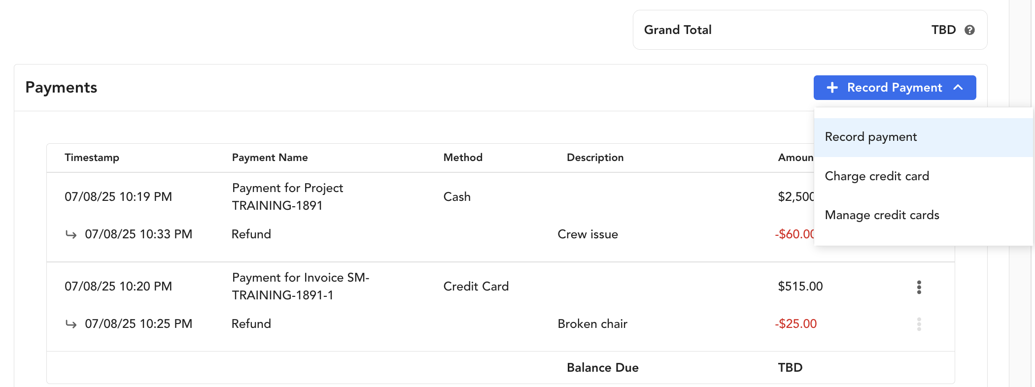
Task: Click the Description column header
Action: coord(595,158)
